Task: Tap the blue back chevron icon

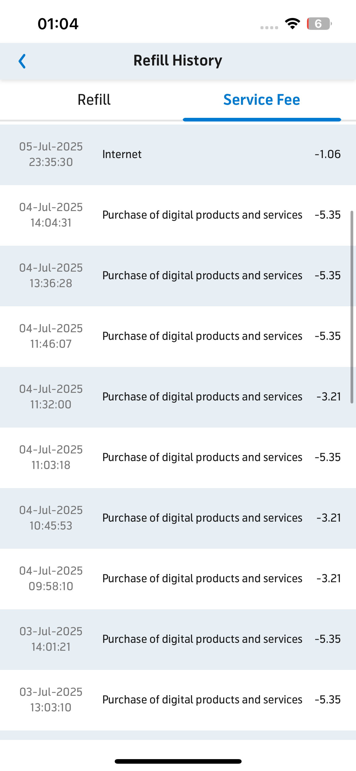Action: tap(22, 61)
